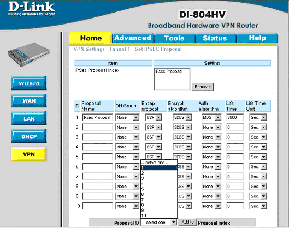Choose option 9 in Proposal ID list
This screenshot has width=289, height=228.
click(x=159, y=210)
